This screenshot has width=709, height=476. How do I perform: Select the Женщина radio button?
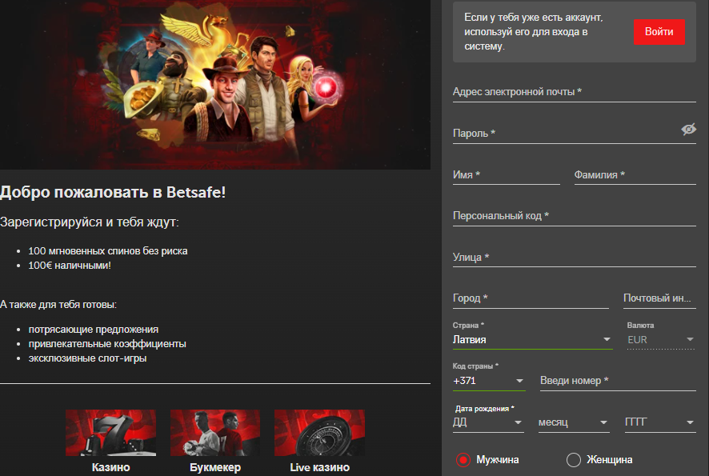pyautogui.click(x=573, y=460)
